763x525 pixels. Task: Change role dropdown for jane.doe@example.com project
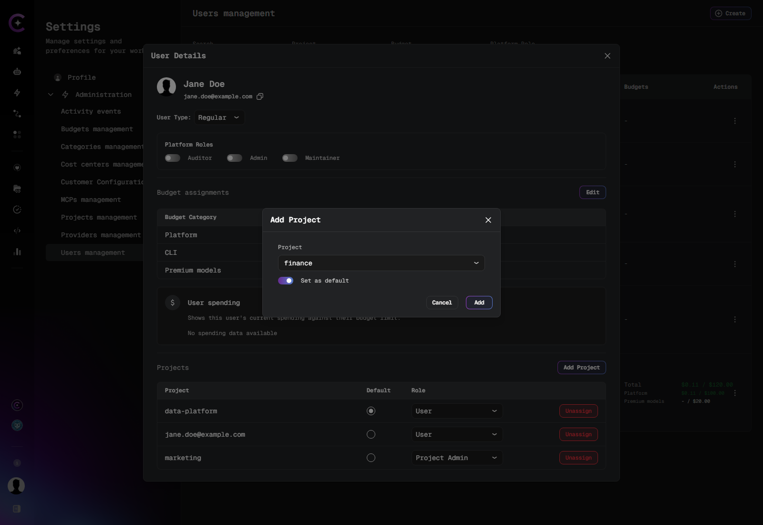(x=457, y=434)
